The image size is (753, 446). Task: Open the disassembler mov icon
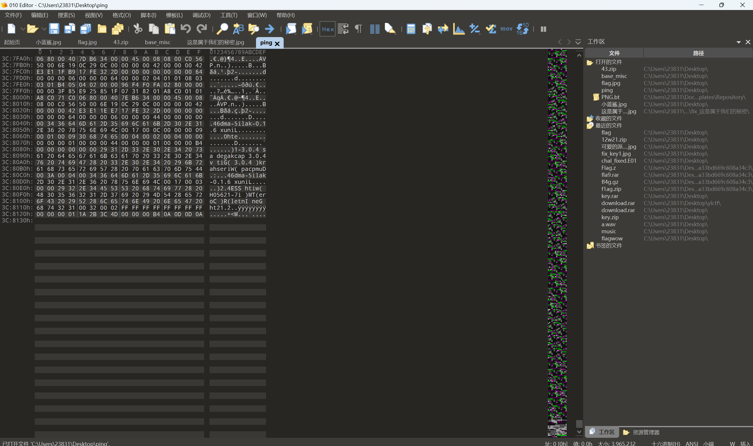(x=506, y=29)
